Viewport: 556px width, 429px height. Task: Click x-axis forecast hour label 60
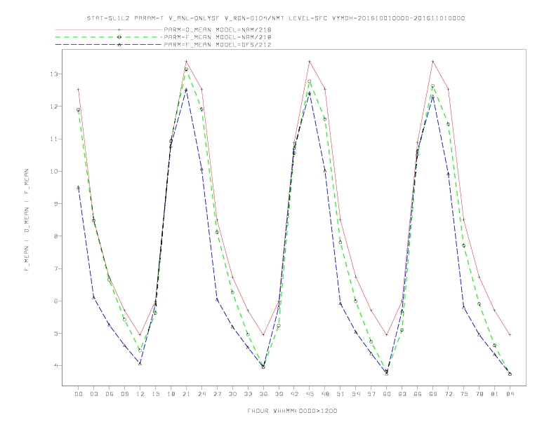pyautogui.click(x=387, y=394)
